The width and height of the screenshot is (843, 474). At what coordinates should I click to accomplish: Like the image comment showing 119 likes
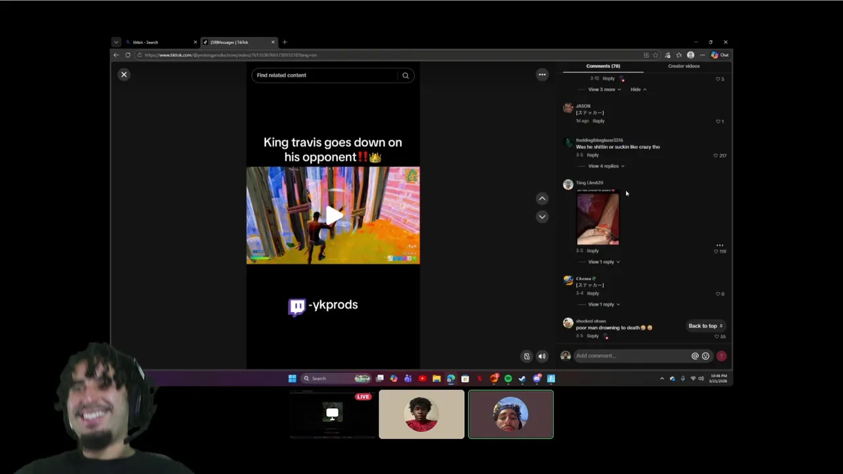tap(717, 251)
